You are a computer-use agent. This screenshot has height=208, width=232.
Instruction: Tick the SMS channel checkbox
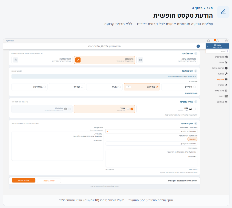[x=194, y=109]
